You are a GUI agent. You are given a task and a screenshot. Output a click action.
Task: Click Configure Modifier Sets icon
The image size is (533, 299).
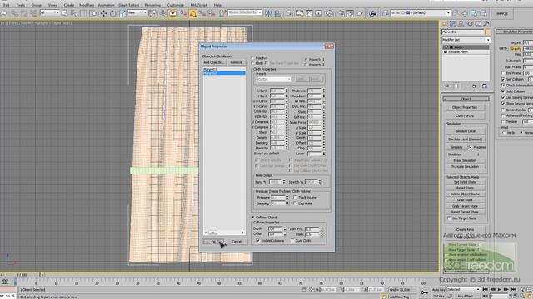[485, 86]
